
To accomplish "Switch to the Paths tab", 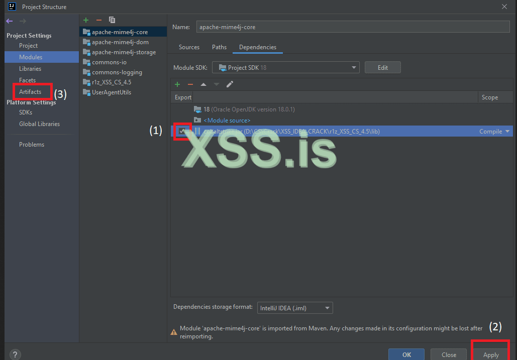I will click(219, 47).
